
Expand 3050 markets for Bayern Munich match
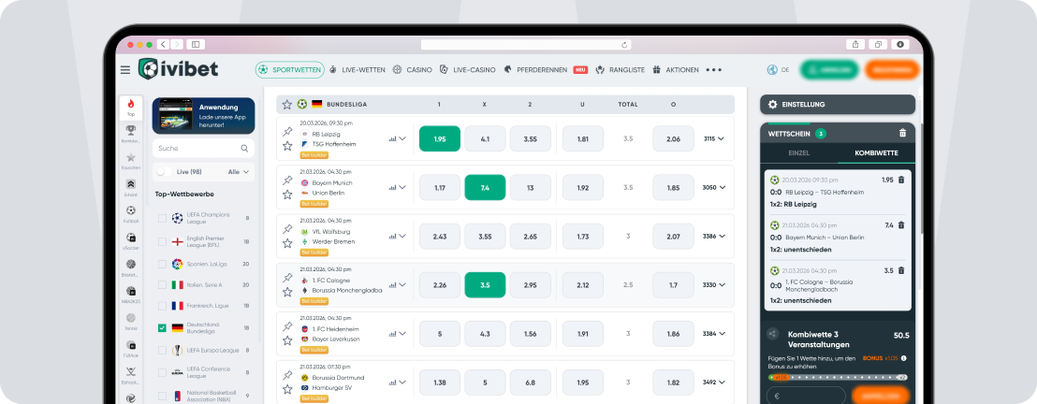click(x=713, y=188)
